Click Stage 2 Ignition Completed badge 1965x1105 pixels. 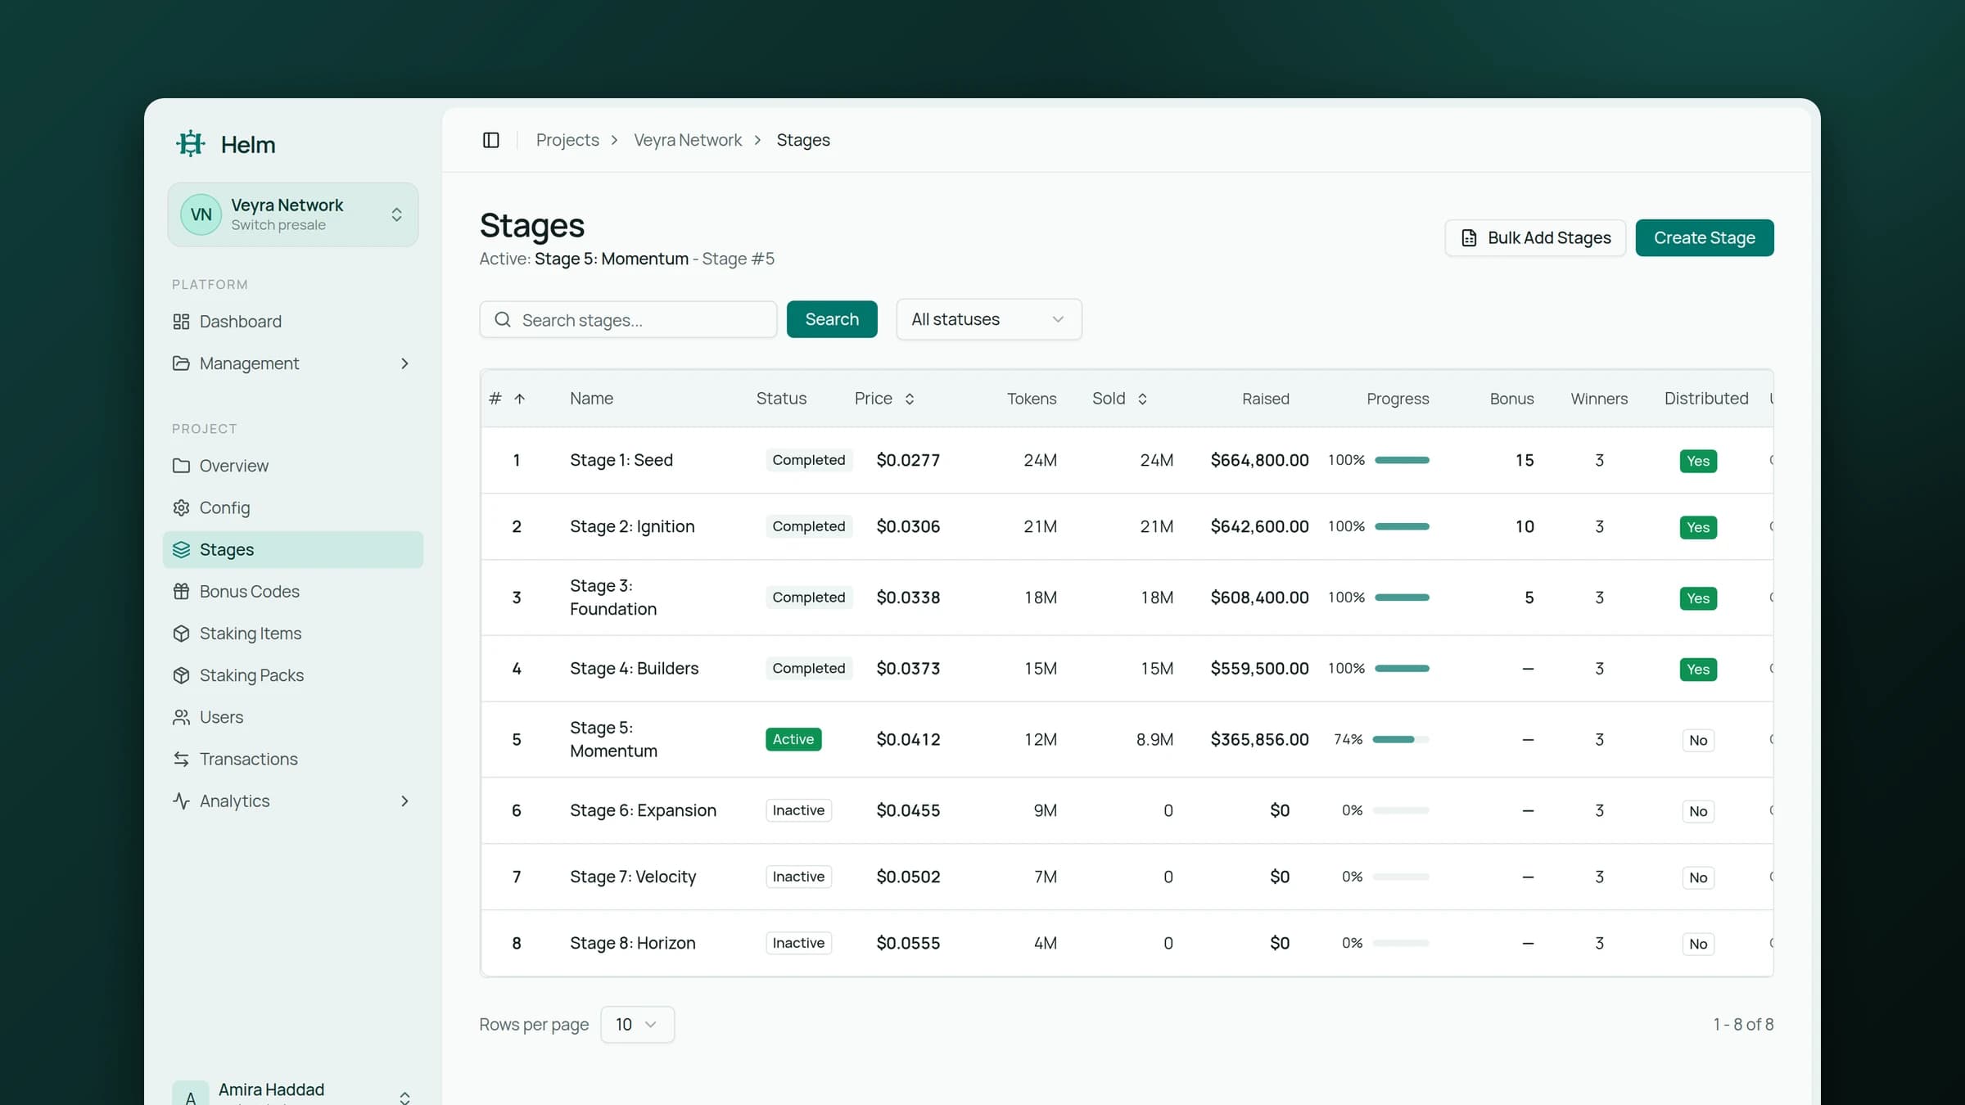click(x=809, y=526)
